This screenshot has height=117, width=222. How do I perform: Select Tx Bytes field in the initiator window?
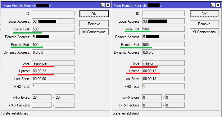[152, 97]
